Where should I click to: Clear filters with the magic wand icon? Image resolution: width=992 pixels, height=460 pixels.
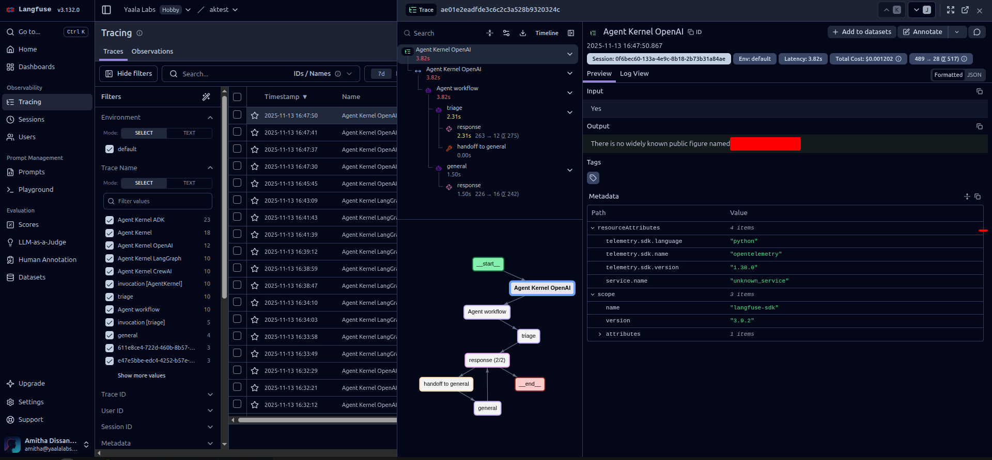(x=206, y=97)
